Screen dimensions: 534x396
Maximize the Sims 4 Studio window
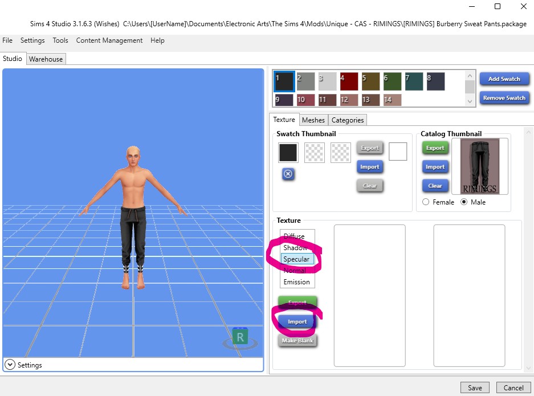pyautogui.click(x=498, y=6)
